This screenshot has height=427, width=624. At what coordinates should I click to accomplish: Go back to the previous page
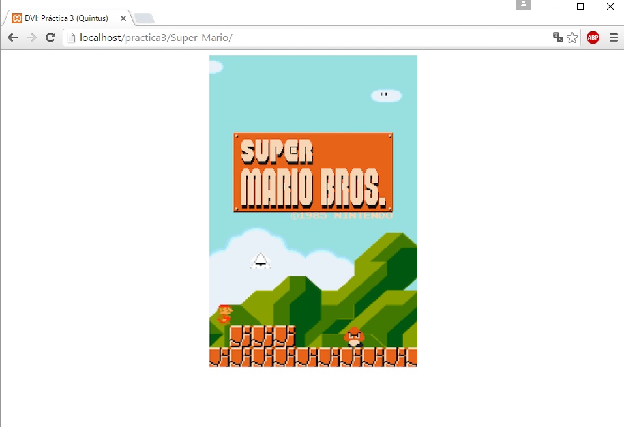[x=12, y=38]
